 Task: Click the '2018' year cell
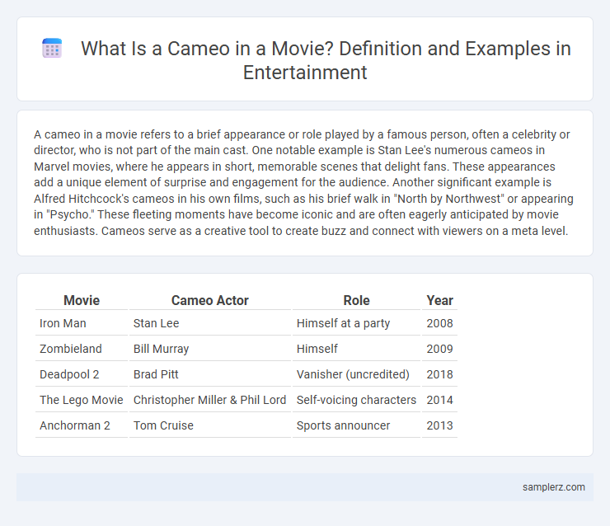(x=439, y=374)
